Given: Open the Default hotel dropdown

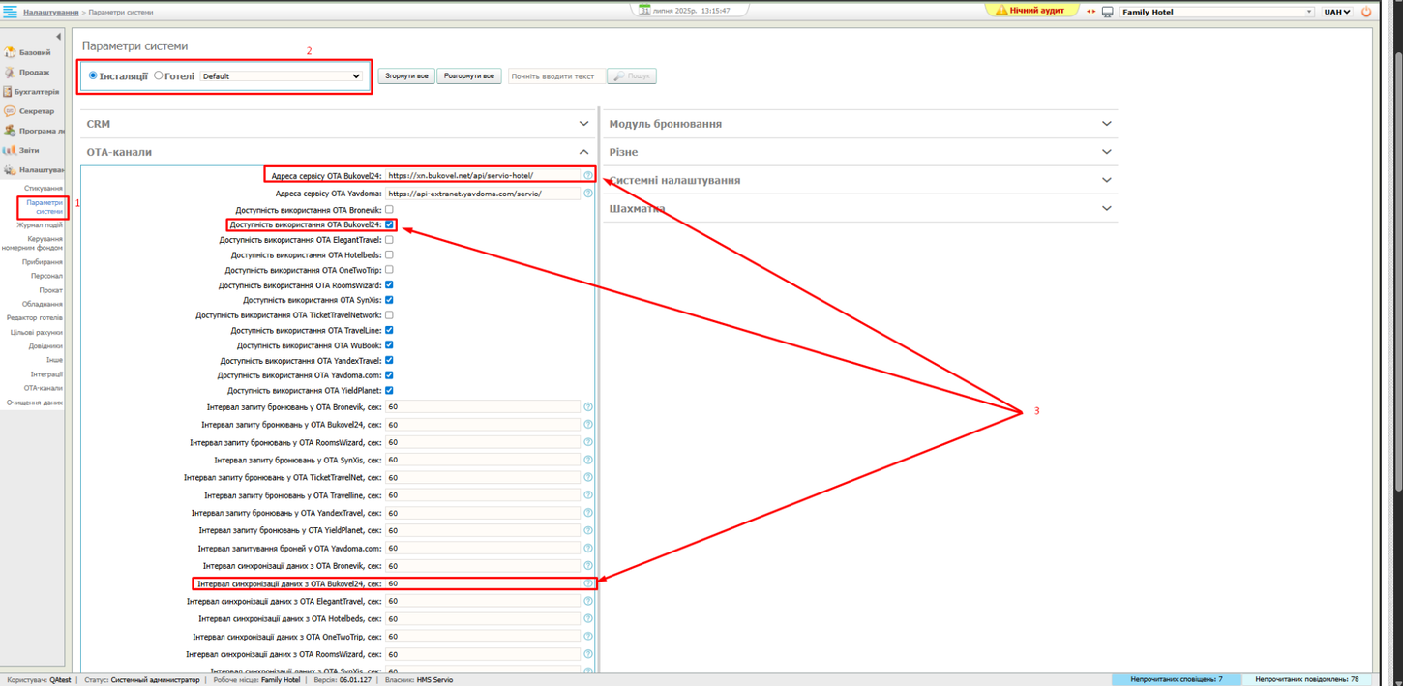Looking at the screenshot, I should coord(281,75).
